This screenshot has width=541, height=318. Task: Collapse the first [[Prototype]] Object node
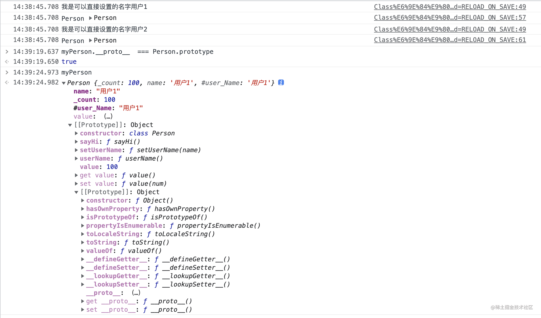[x=70, y=125]
